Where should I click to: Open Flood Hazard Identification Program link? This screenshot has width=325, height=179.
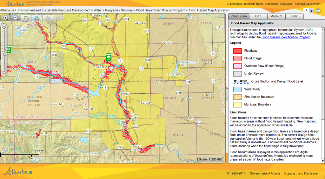tap(286, 37)
